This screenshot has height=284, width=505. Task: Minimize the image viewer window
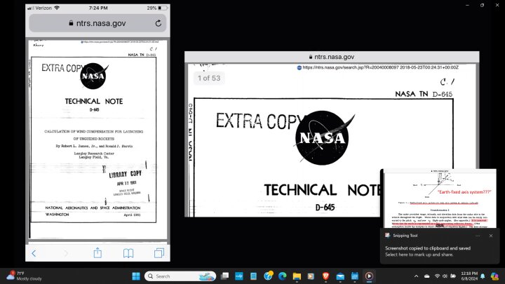point(467,5)
